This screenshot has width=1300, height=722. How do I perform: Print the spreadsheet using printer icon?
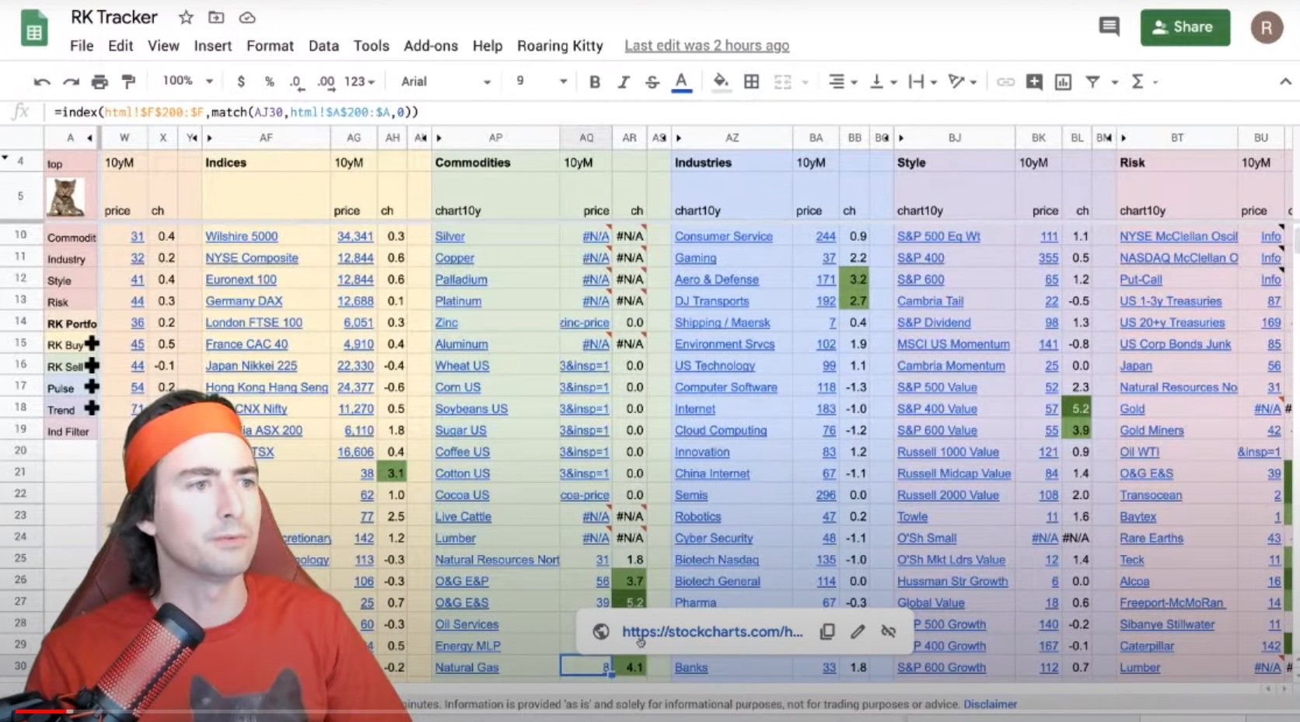coord(100,82)
